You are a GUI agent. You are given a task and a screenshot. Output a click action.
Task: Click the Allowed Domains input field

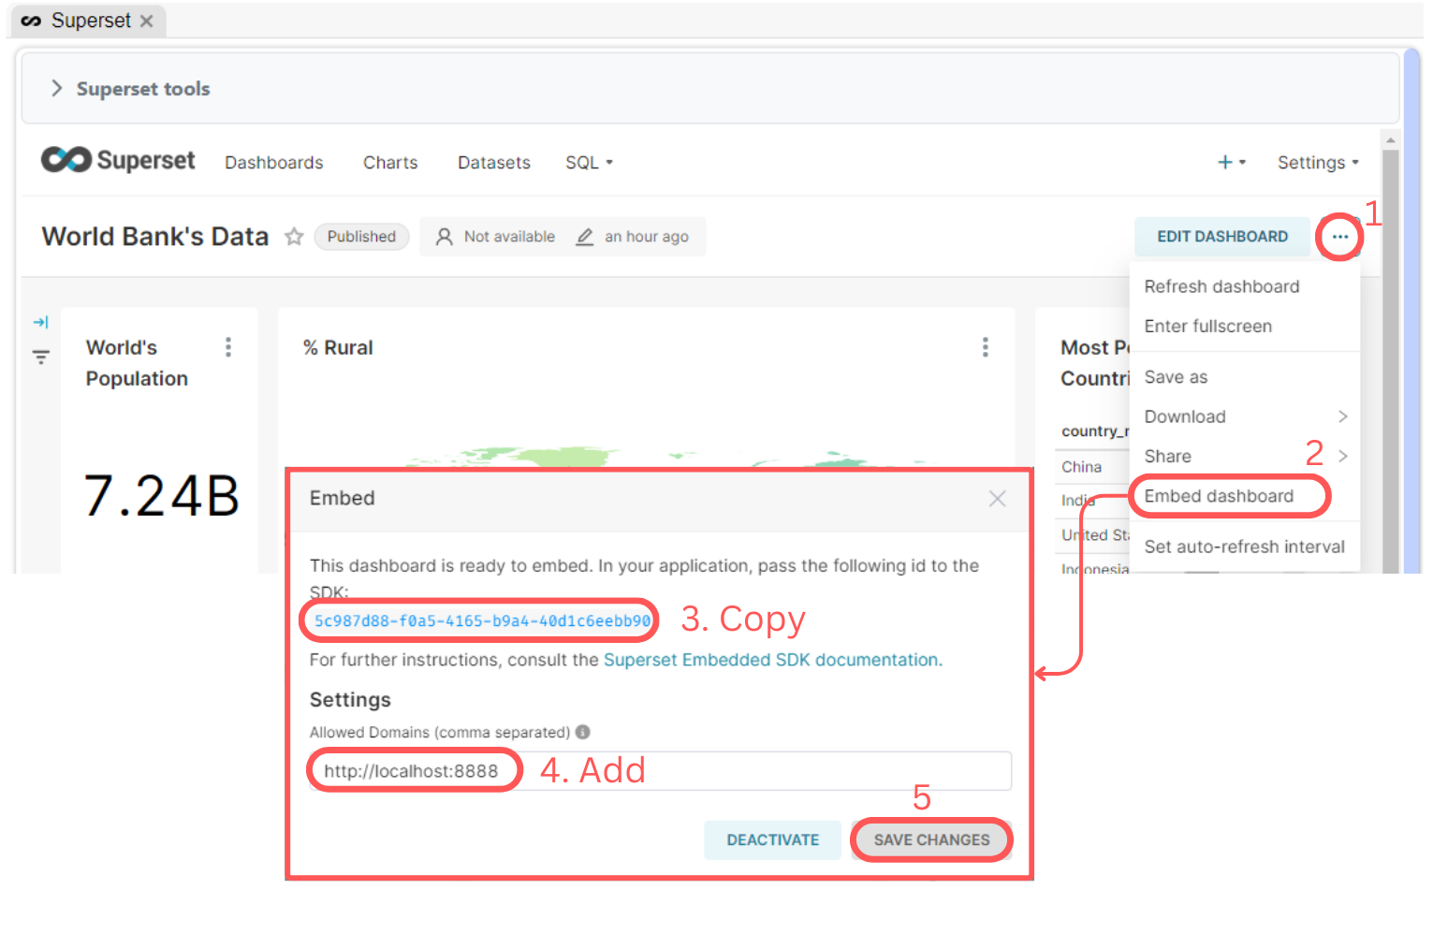[x=749, y=771]
